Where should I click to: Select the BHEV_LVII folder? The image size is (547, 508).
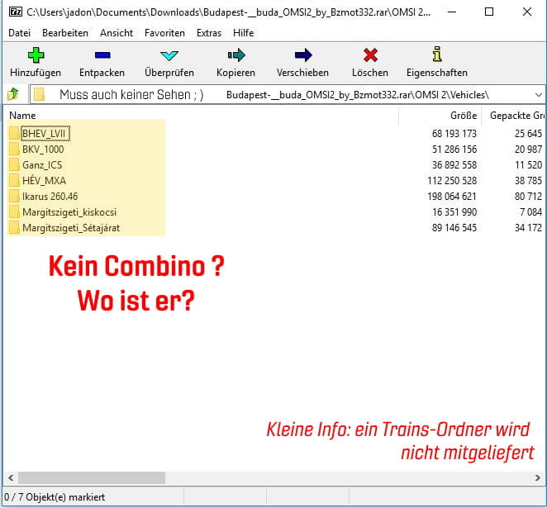[x=43, y=134]
